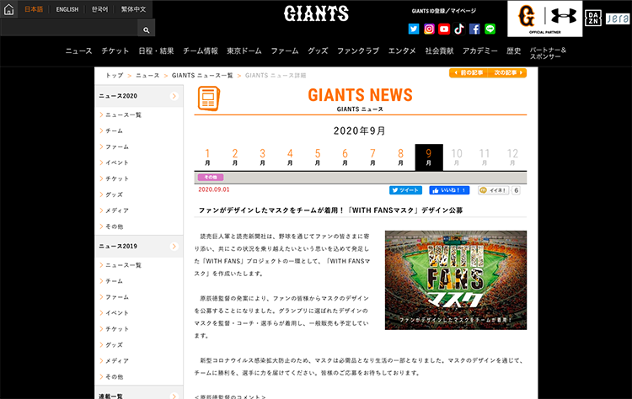Click the search magnifier button

click(147, 29)
